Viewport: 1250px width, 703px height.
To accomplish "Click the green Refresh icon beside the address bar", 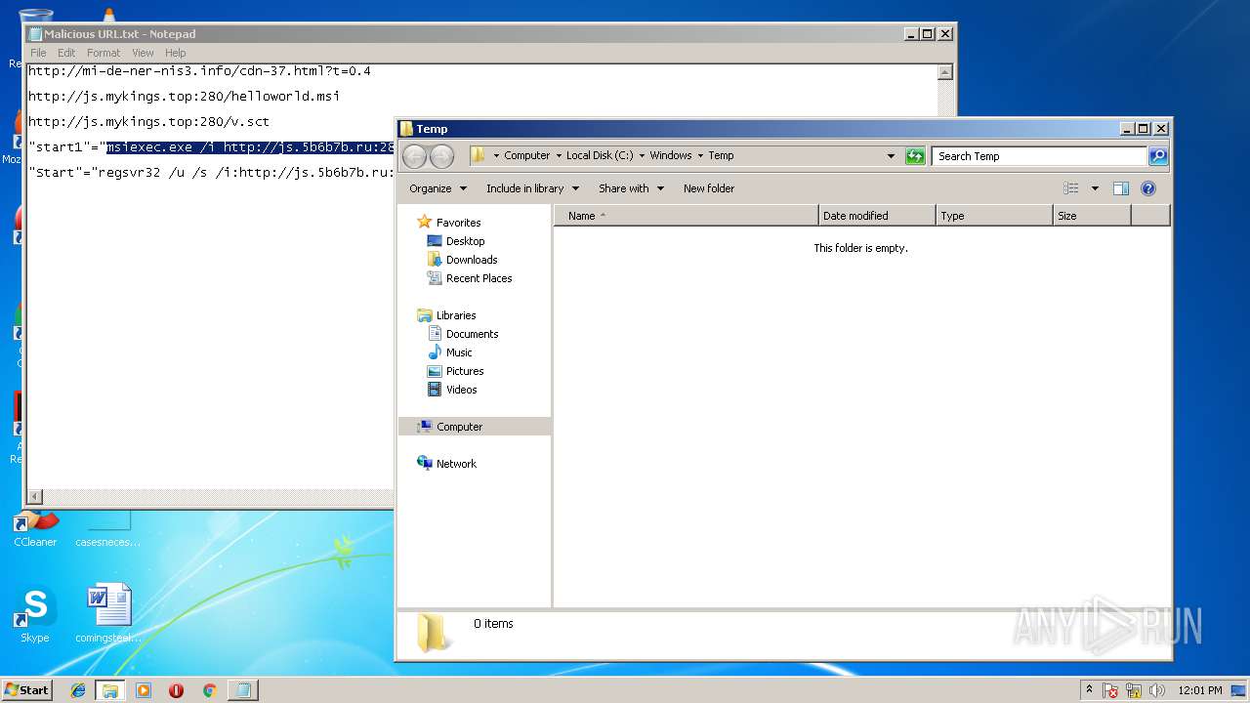I will click(x=915, y=156).
